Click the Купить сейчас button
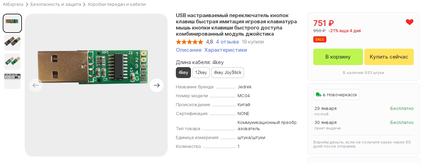The height and width of the screenshot is (163, 423). click(389, 57)
